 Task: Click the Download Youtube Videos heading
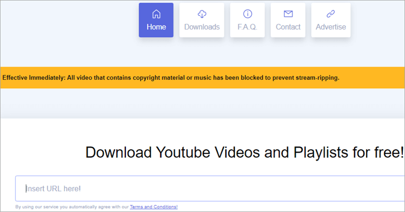pyautogui.click(x=244, y=152)
